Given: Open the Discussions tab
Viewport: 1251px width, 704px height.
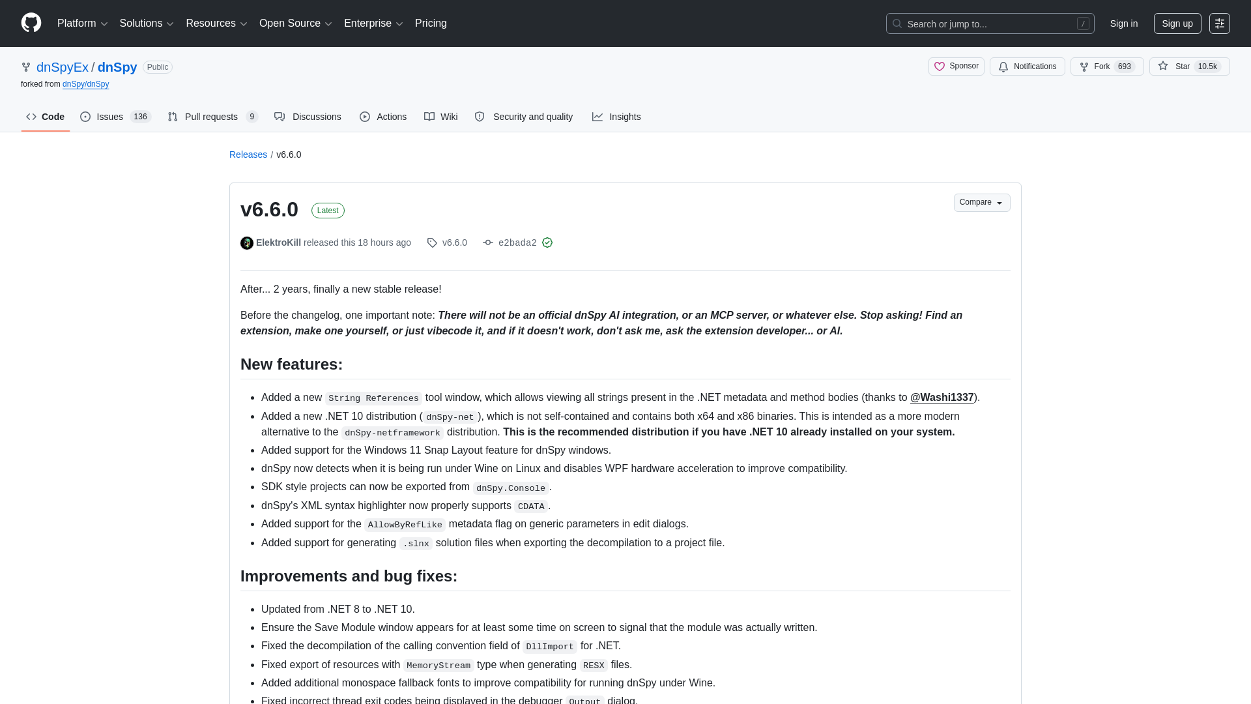Looking at the screenshot, I should click(x=308, y=117).
